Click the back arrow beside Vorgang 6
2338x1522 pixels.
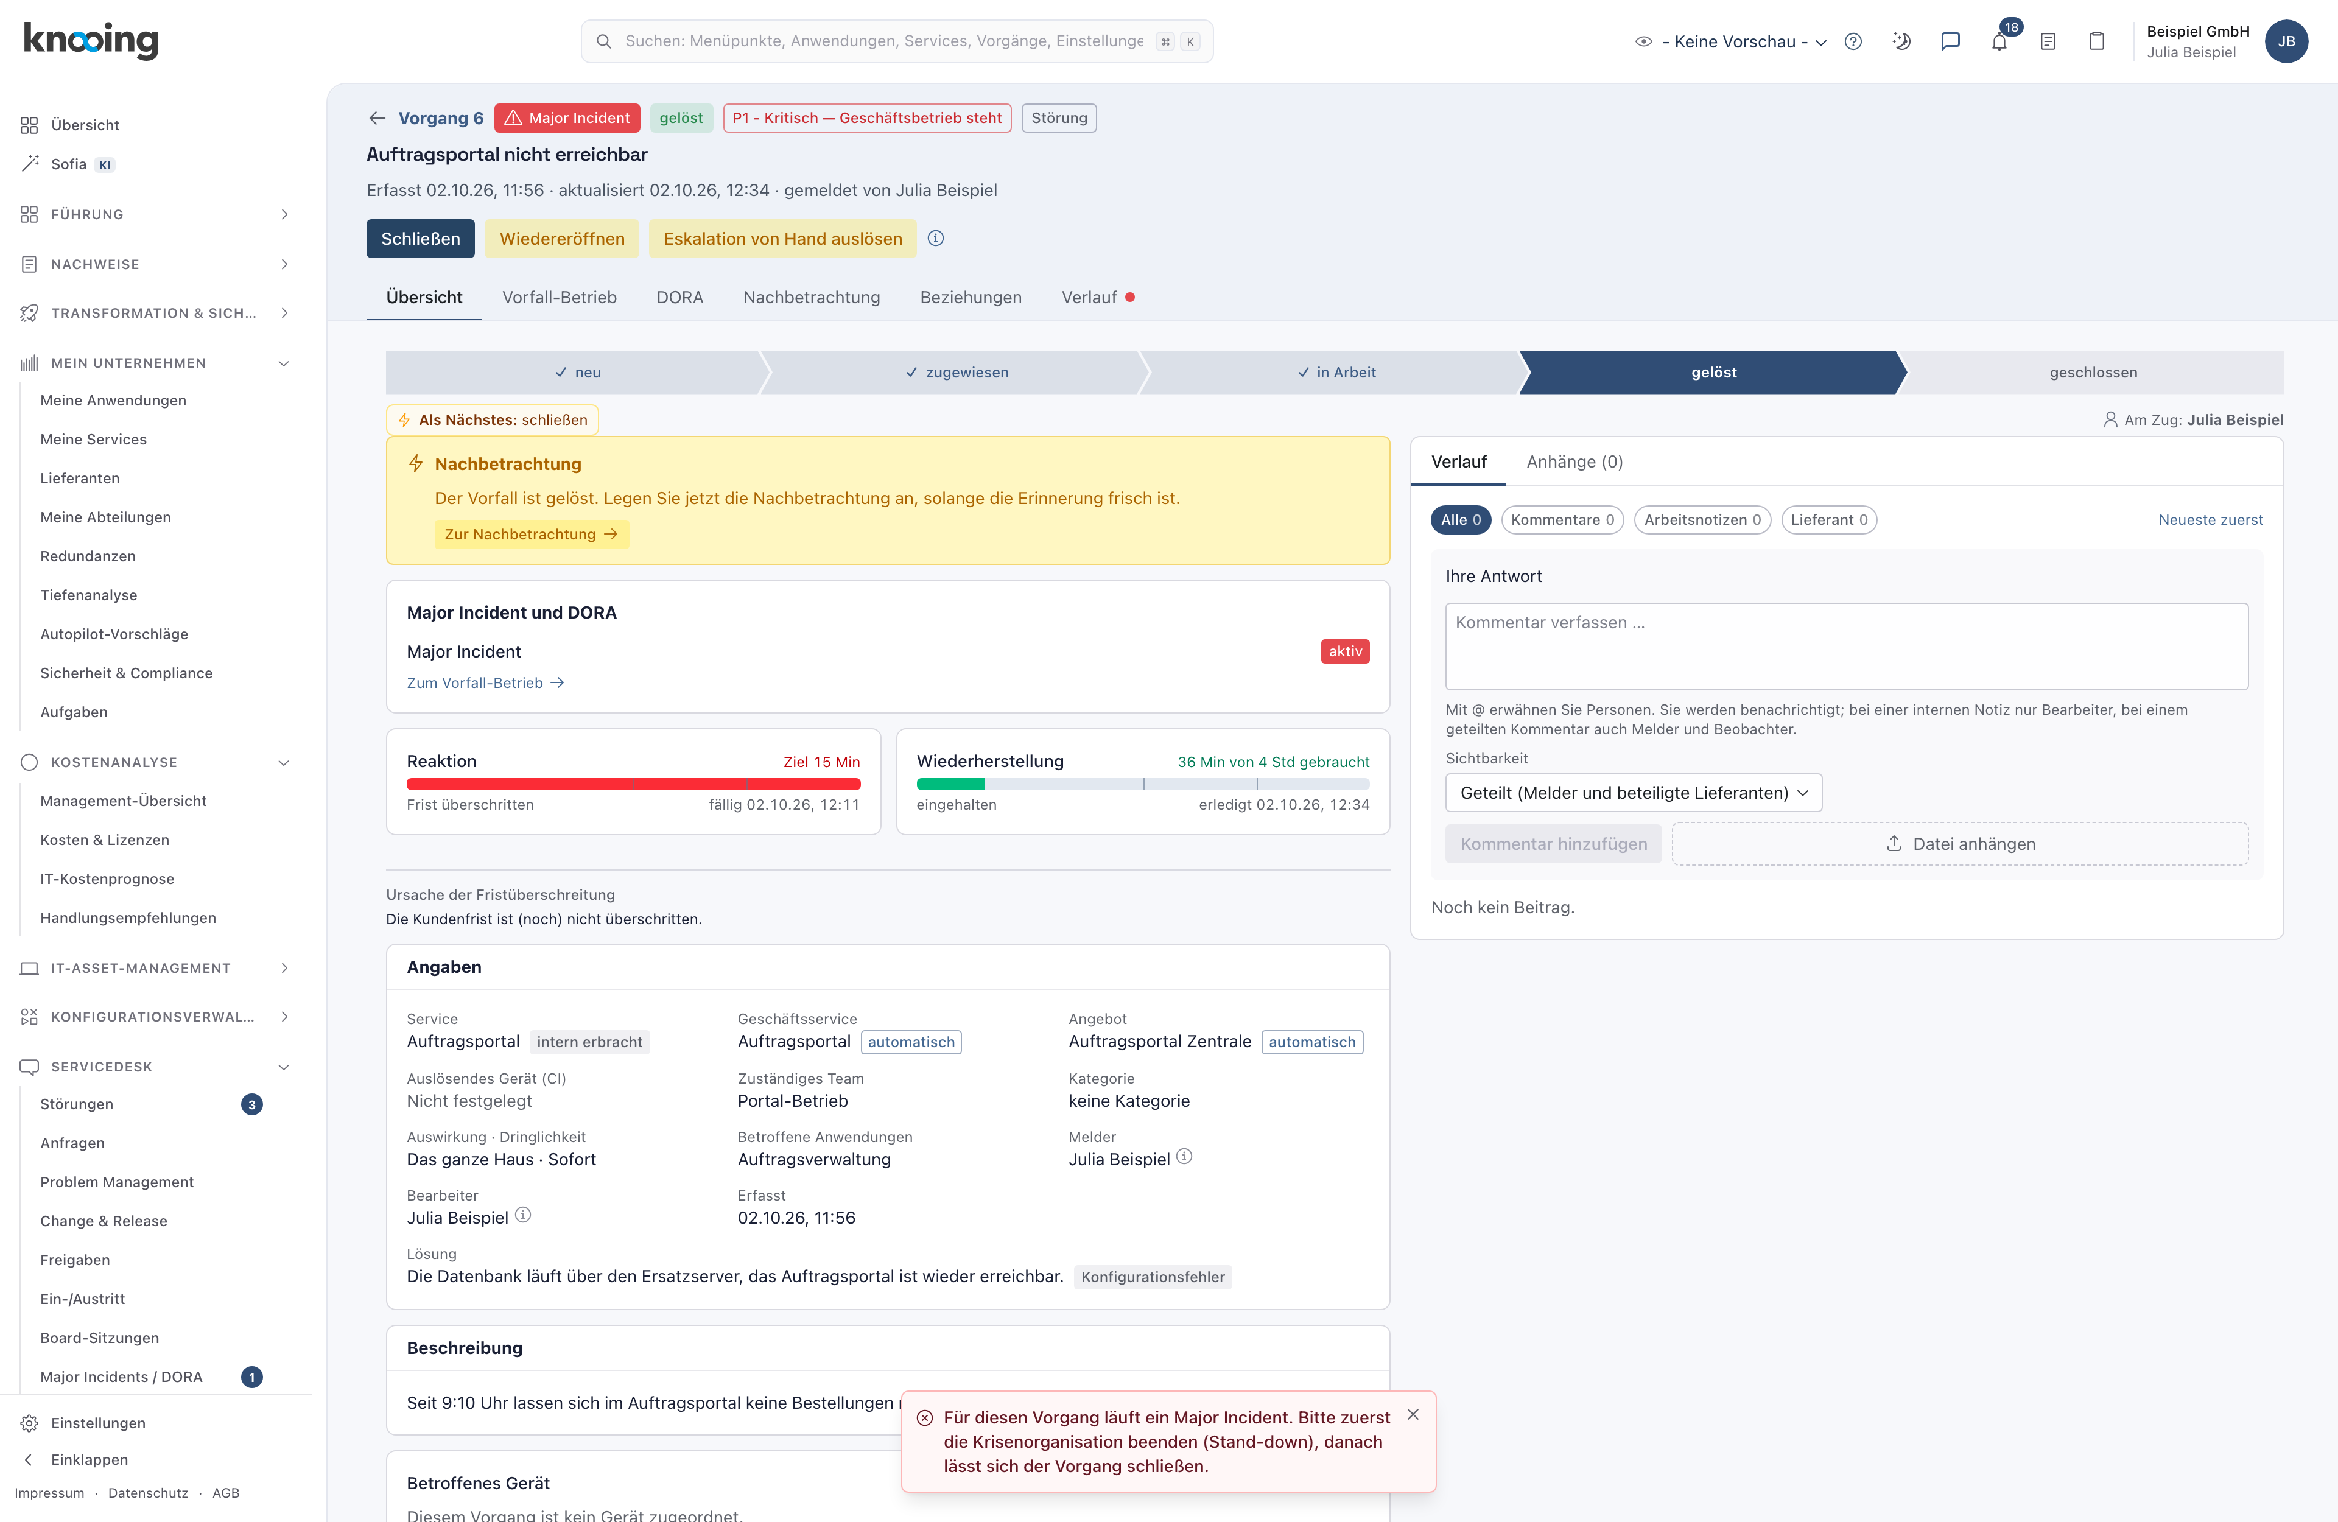(x=377, y=118)
